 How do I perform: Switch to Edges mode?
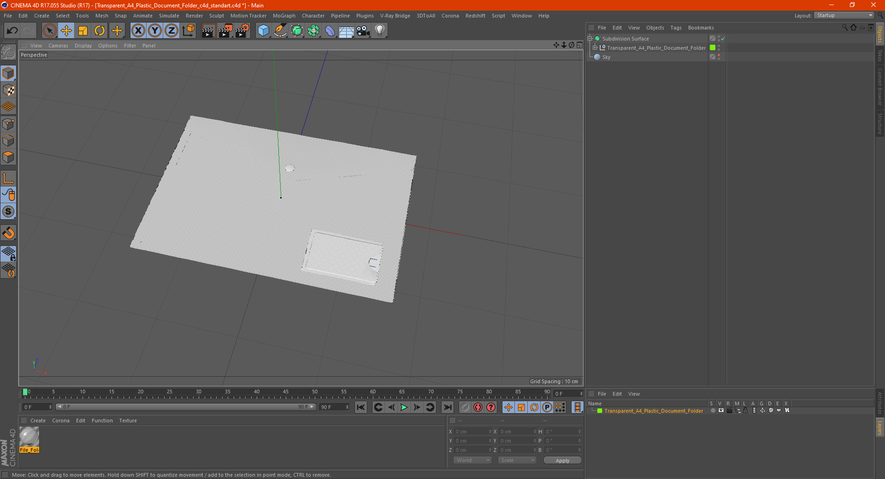coord(8,140)
